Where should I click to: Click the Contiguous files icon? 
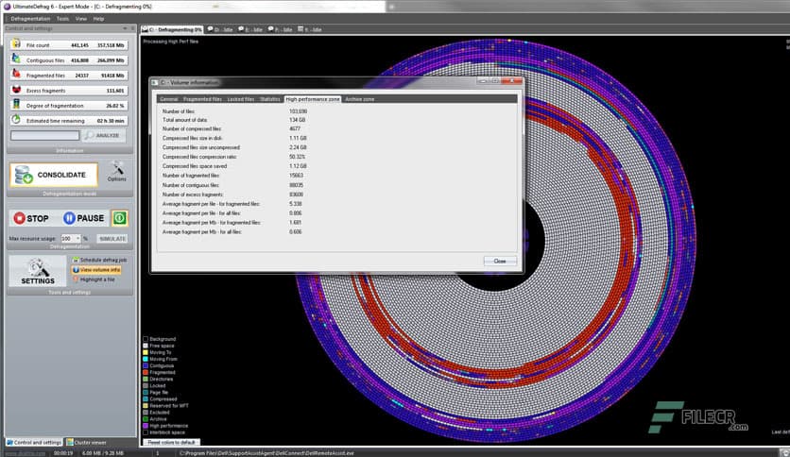coord(16,59)
